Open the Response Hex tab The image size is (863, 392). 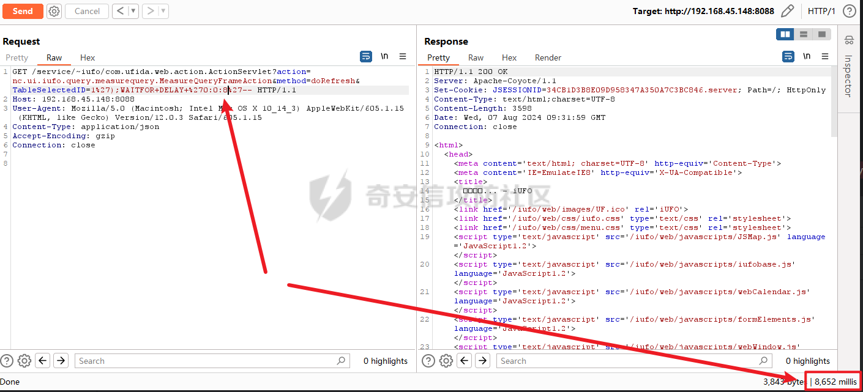pyautogui.click(x=509, y=57)
